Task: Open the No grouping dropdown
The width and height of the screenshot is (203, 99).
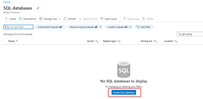Action: pyautogui.click(x=190, y=34)
